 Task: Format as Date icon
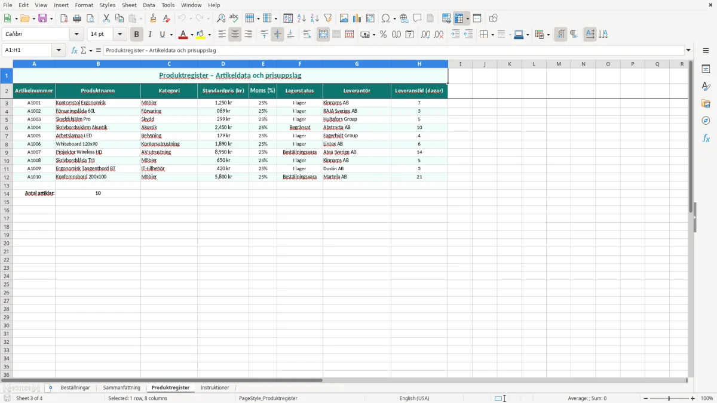tap(409, 35)
